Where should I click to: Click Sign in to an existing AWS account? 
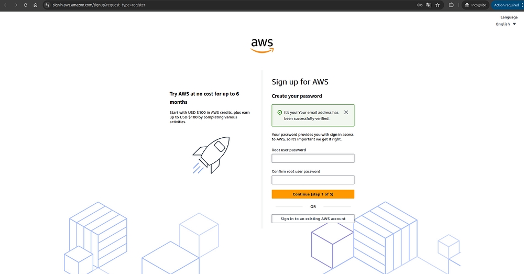313,218
